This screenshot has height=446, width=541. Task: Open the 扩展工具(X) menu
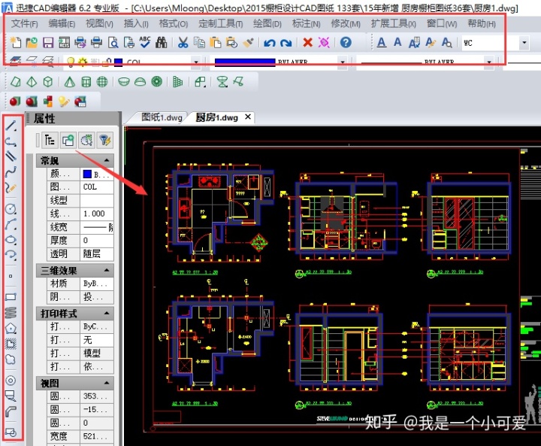tap(394, 23)
